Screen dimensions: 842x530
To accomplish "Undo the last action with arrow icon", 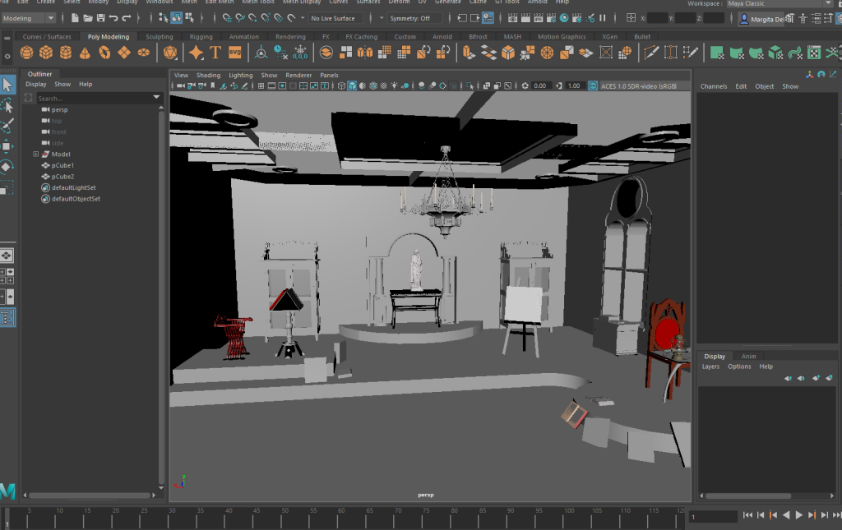I will [113, 18].
